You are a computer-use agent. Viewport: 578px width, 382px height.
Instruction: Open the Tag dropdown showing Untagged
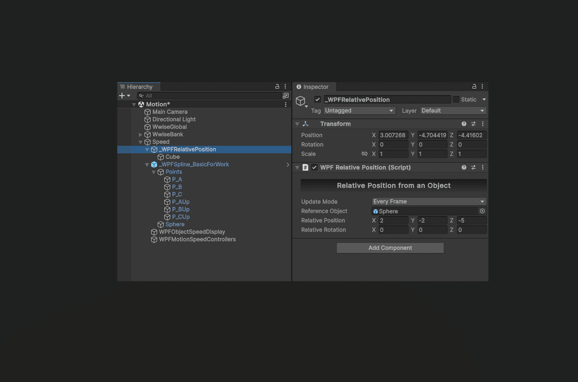359,111
